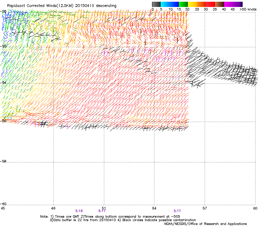Click the latitude label '-54'
The width and height of the screenshot is (258, 226).
click(x=3, y=82)
